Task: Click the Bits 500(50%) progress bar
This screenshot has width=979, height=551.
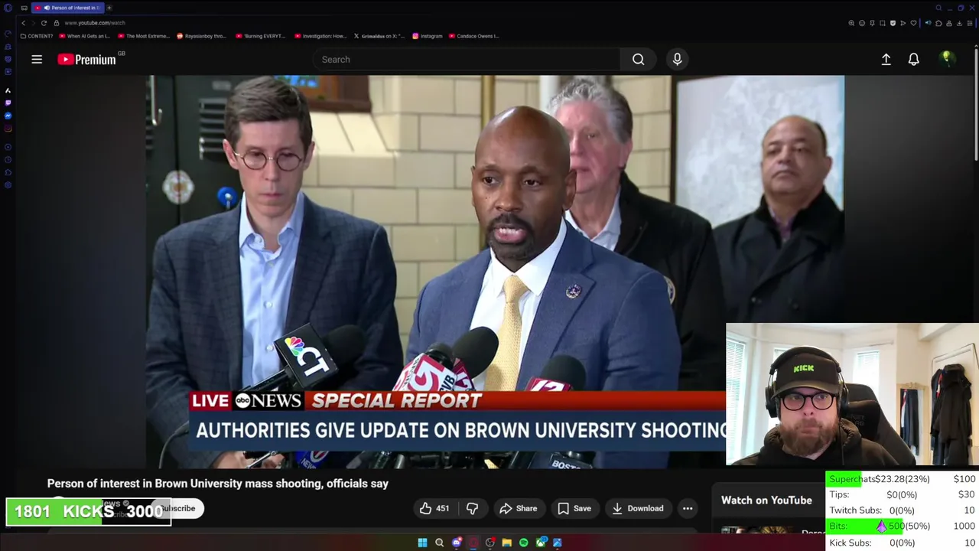Action: 902,527
